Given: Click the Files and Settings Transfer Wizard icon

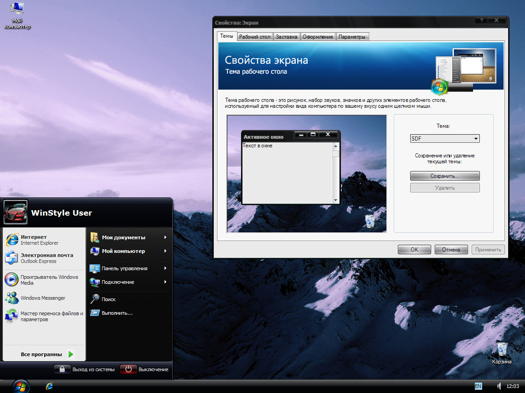Looking at the screenshot, I should tap(12, 316).
